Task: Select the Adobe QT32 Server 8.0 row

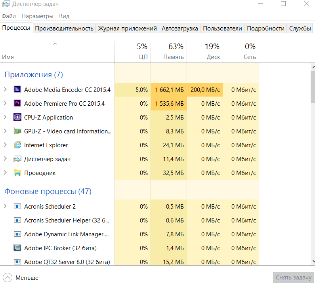Action: 130,261
